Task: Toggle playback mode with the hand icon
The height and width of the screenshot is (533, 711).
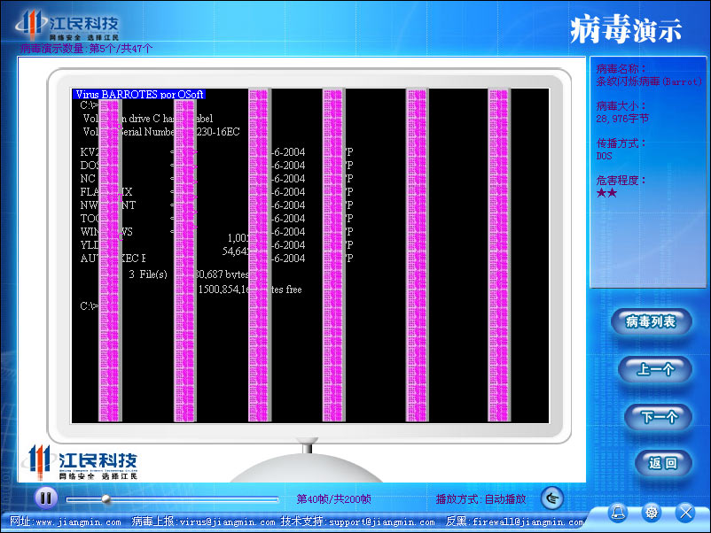Action: point(551,498)
